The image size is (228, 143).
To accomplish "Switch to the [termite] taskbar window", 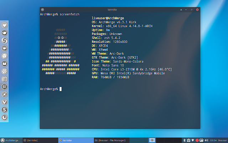I will tap(40, 140).
